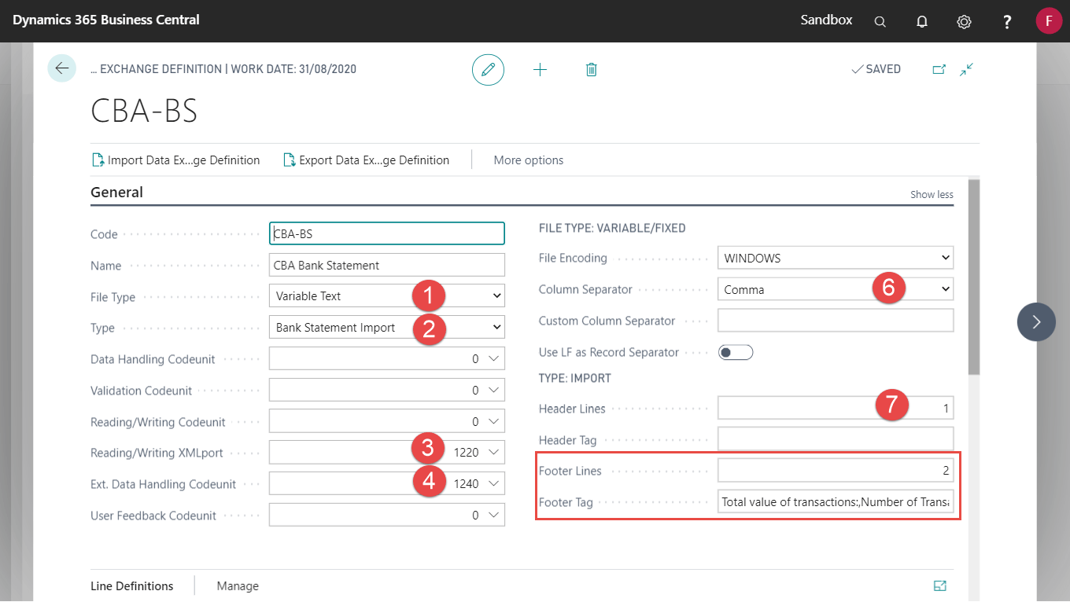This screenshot has height=602, width=1070.
Task: Click Footer Tag field
Action: (x=836, y=501)
